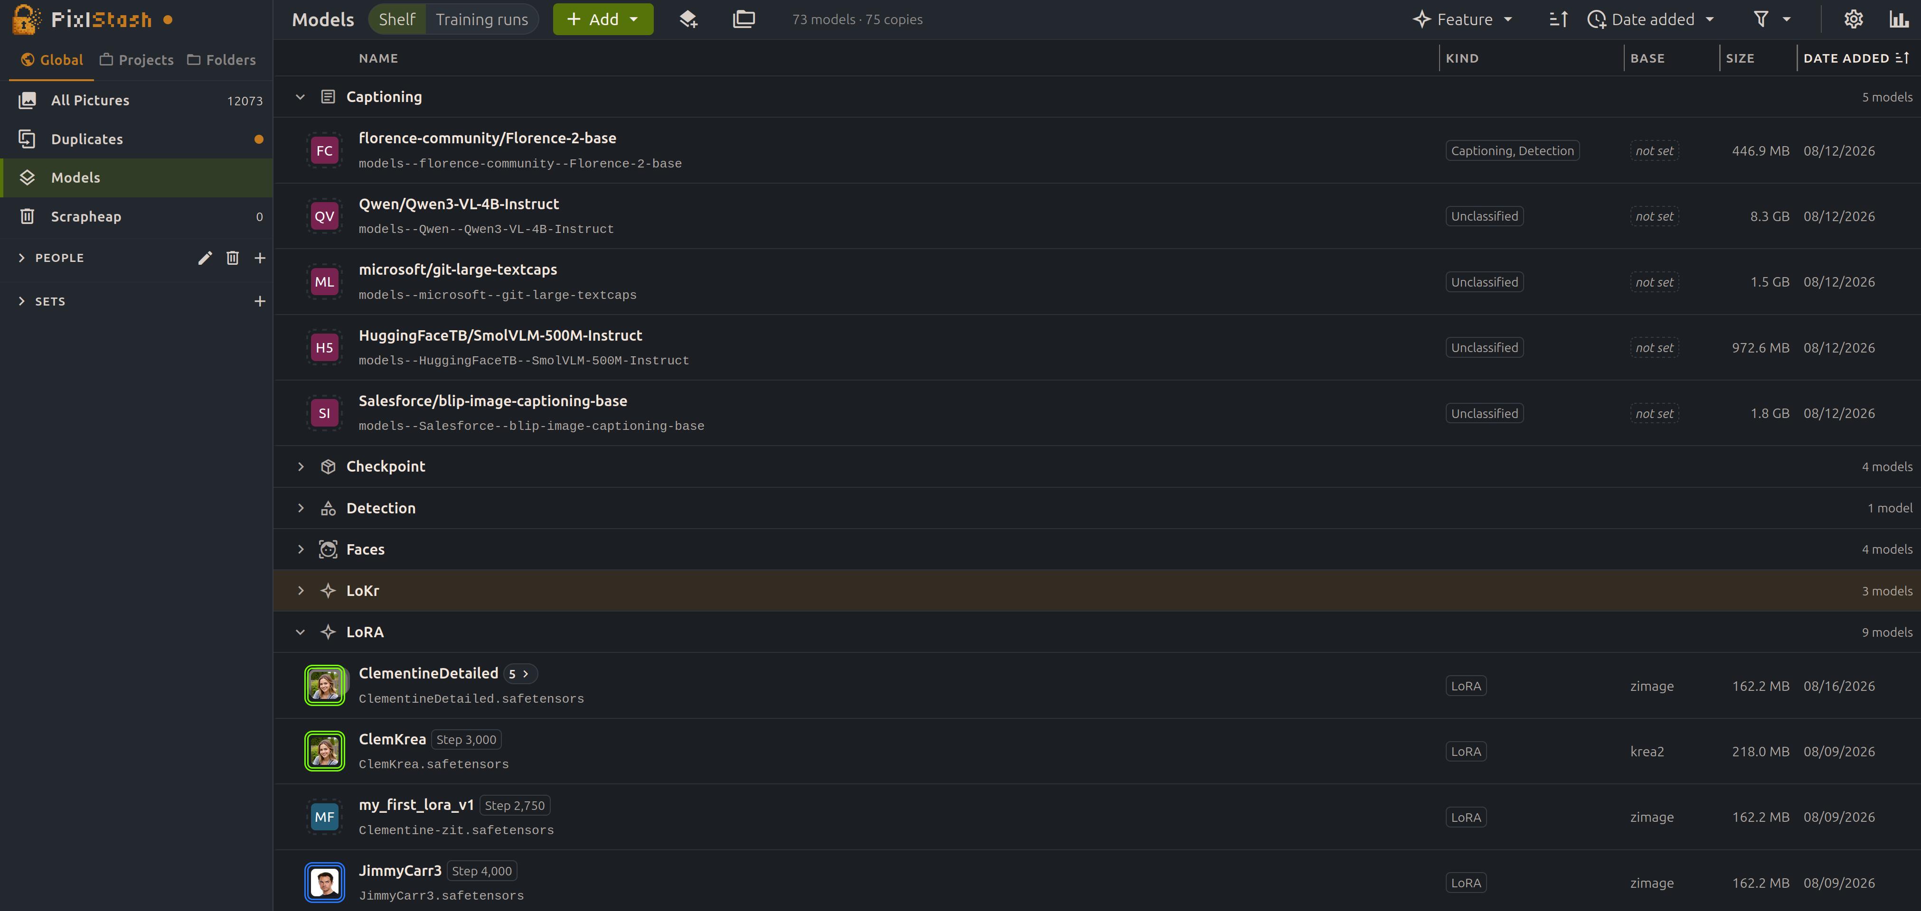Open the Feature grouping dropdown
The width and height of the screenshot is (1921, 911).
[1462, 19]
